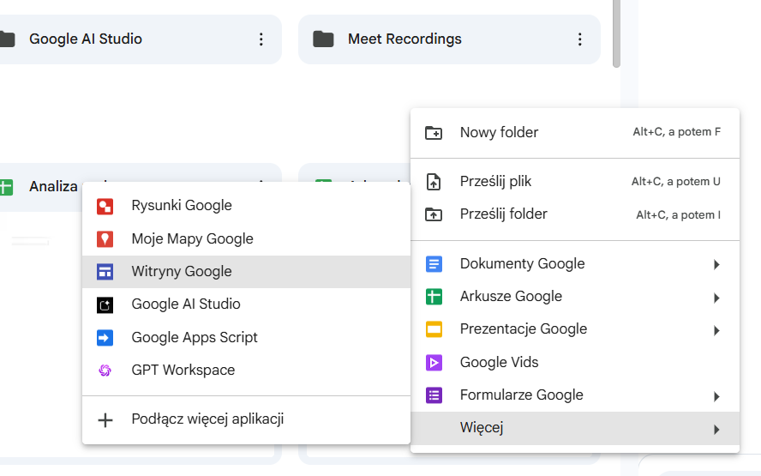761x476 pixels.
Task: Click Podłącz więcej aplikacji
Action: click(207, 419)
